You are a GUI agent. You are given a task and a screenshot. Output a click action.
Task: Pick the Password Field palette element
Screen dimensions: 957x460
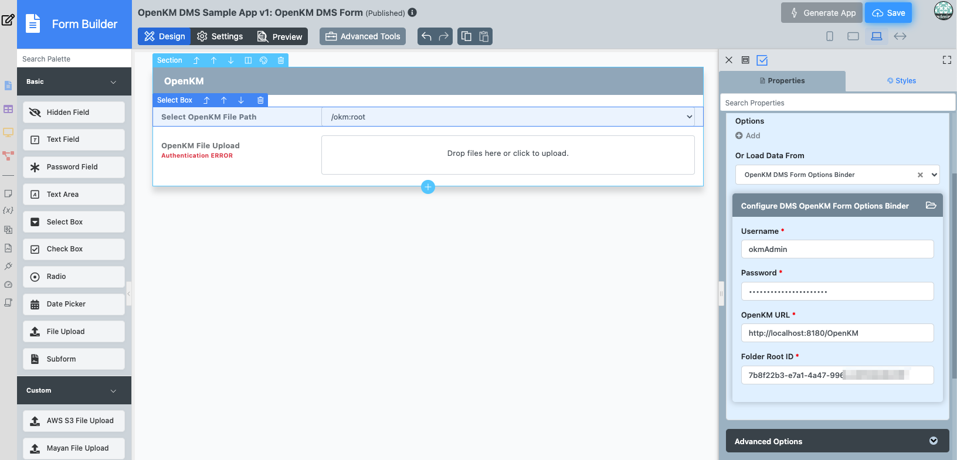74,167
